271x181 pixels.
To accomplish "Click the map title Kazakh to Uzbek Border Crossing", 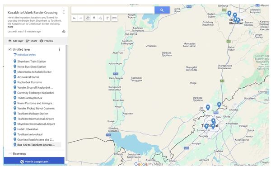I will [x=33, y=13].
